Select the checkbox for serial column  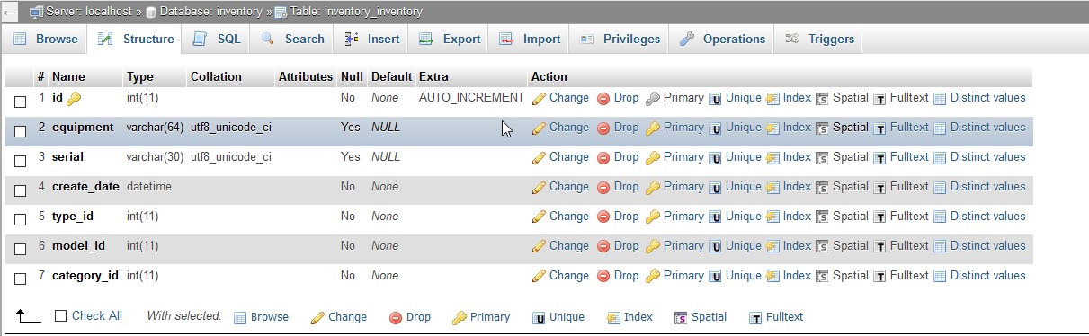pos(21,161)
